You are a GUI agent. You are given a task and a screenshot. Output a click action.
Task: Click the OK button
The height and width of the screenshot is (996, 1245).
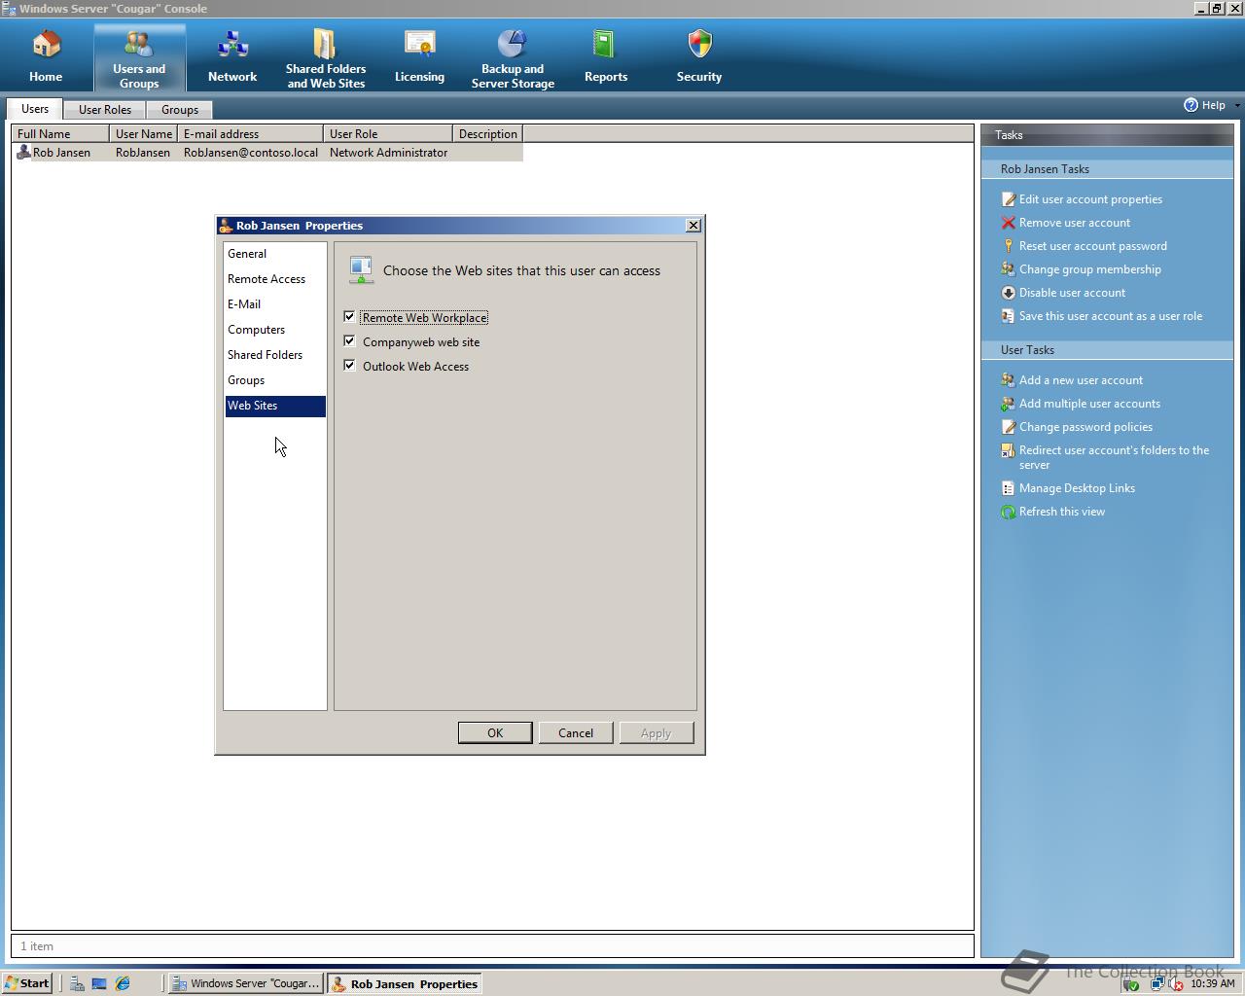495,732
